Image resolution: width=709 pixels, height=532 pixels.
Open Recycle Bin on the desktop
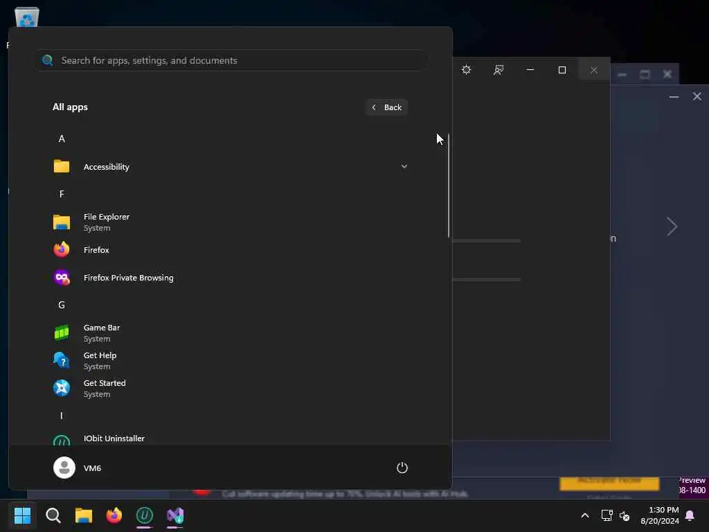[x=27, y=17]
